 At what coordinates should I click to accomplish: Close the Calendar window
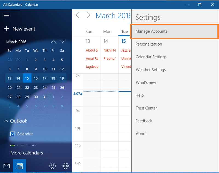tap(212, 5)
